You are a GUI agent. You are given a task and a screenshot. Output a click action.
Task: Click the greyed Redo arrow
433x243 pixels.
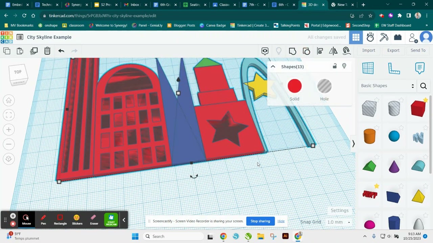coord(74,51)
